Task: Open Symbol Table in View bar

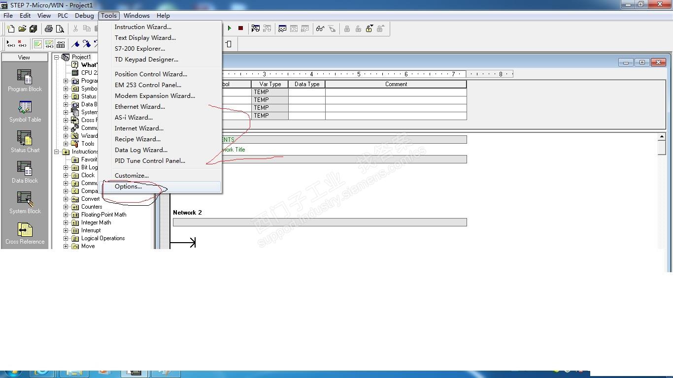Action: pyautogui.click(x=25, y=111)
